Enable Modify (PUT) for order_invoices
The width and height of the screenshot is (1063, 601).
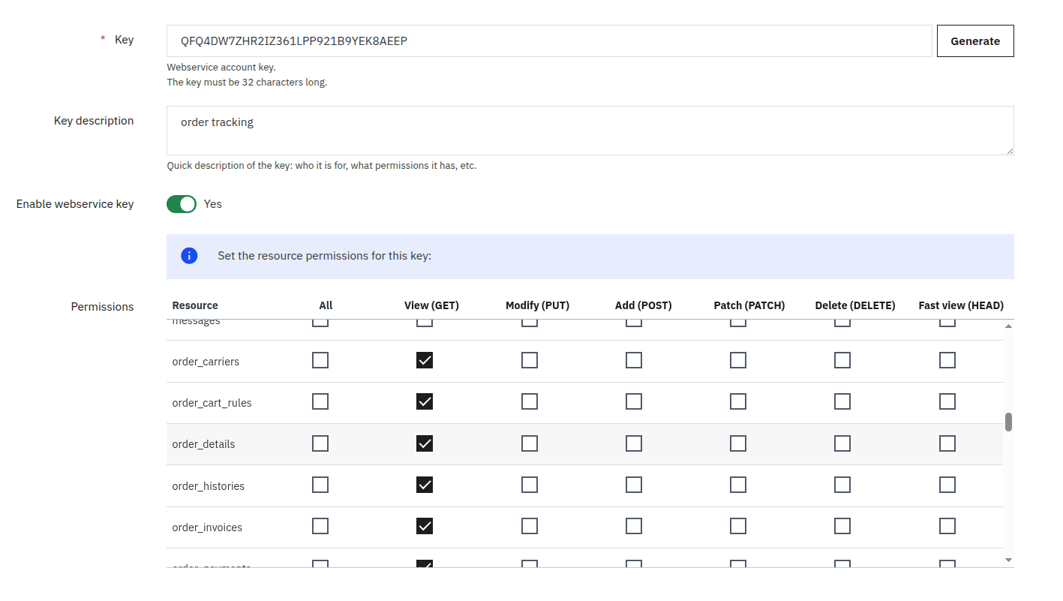click(x=530, y=526)
